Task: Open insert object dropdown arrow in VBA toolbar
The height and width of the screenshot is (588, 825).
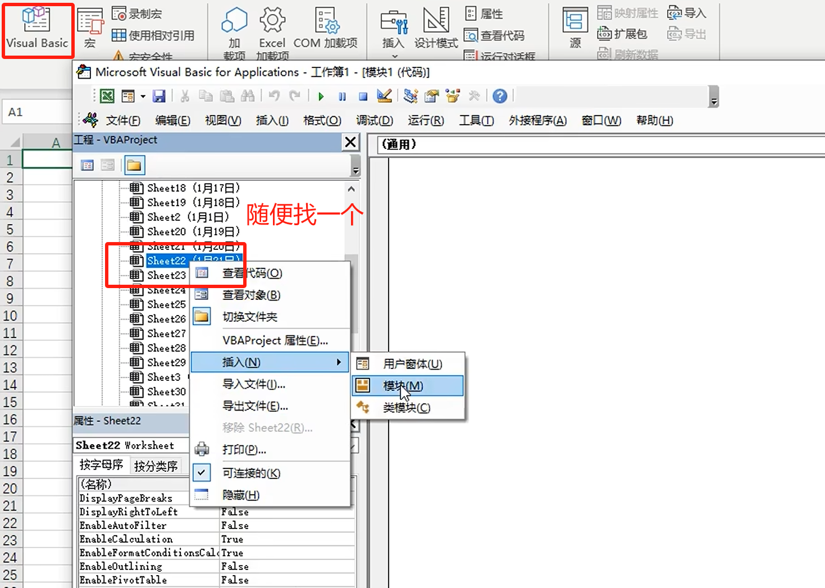Action: point(143,96)
